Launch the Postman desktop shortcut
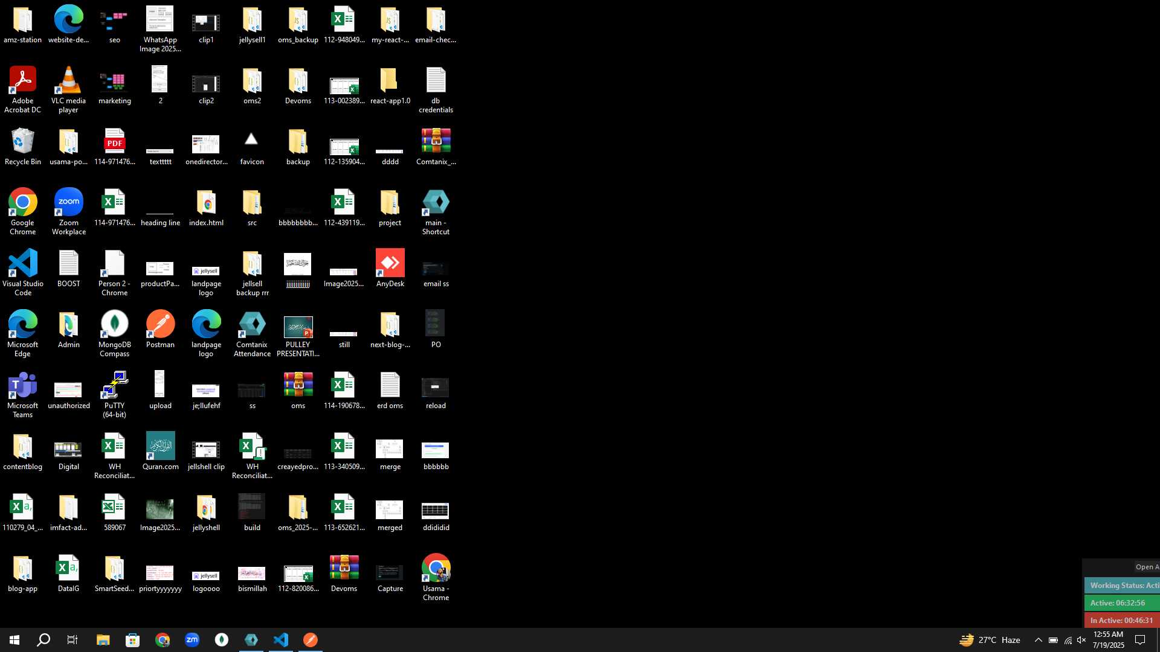 click(161, 329)
